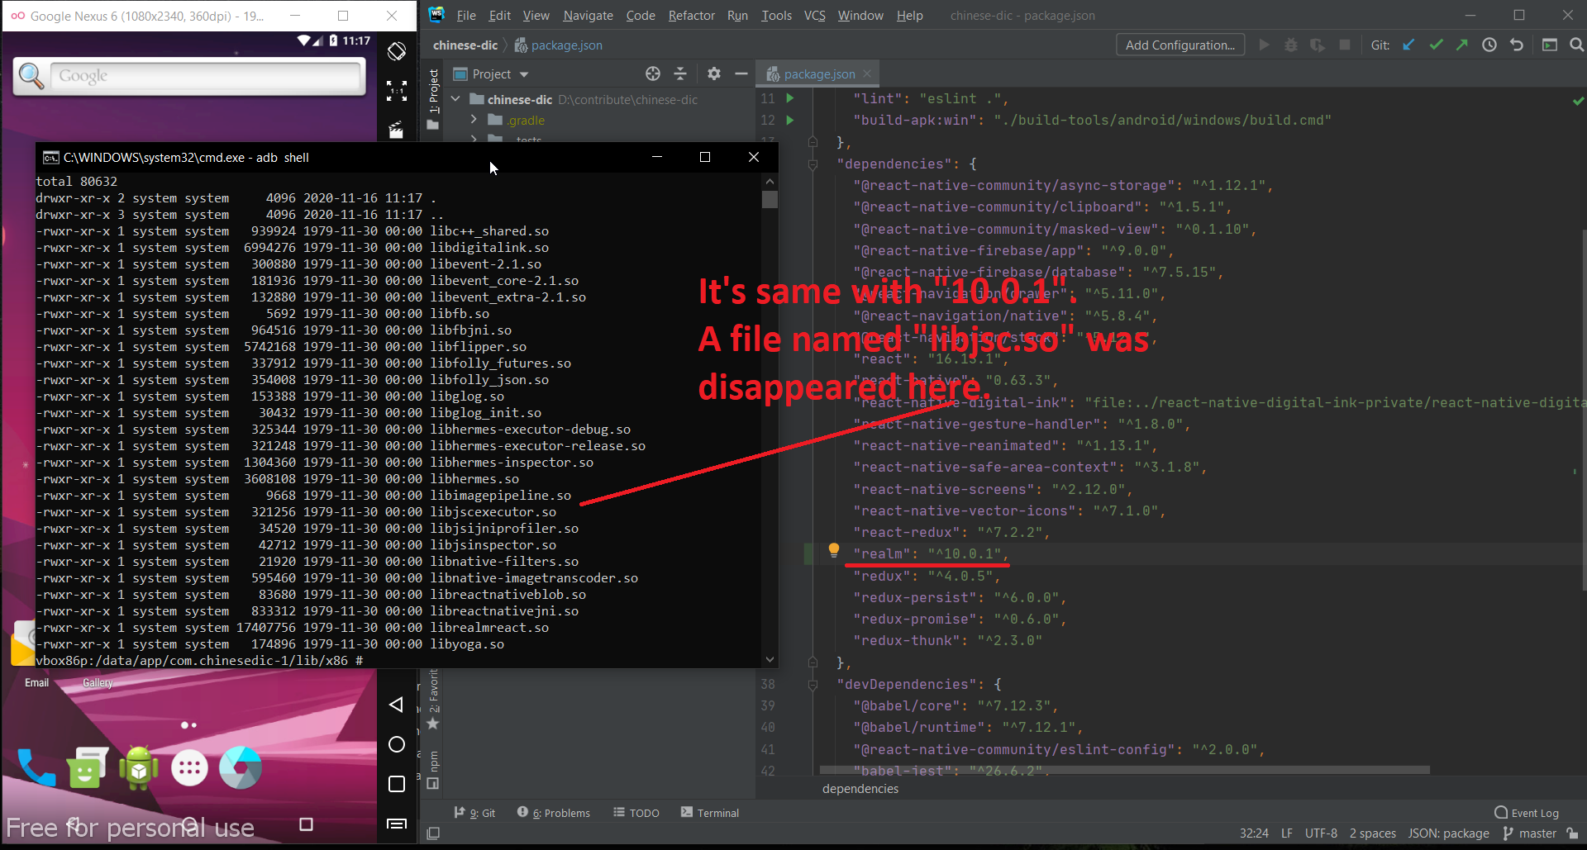Click the Git Update Project arrow icon

click(1408, 45)
